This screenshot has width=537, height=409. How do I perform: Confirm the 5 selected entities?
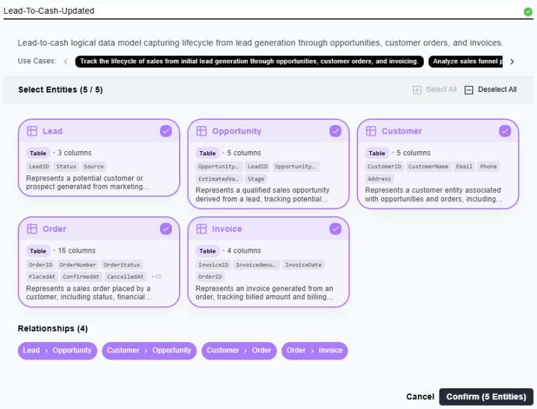tap(486, 397)
